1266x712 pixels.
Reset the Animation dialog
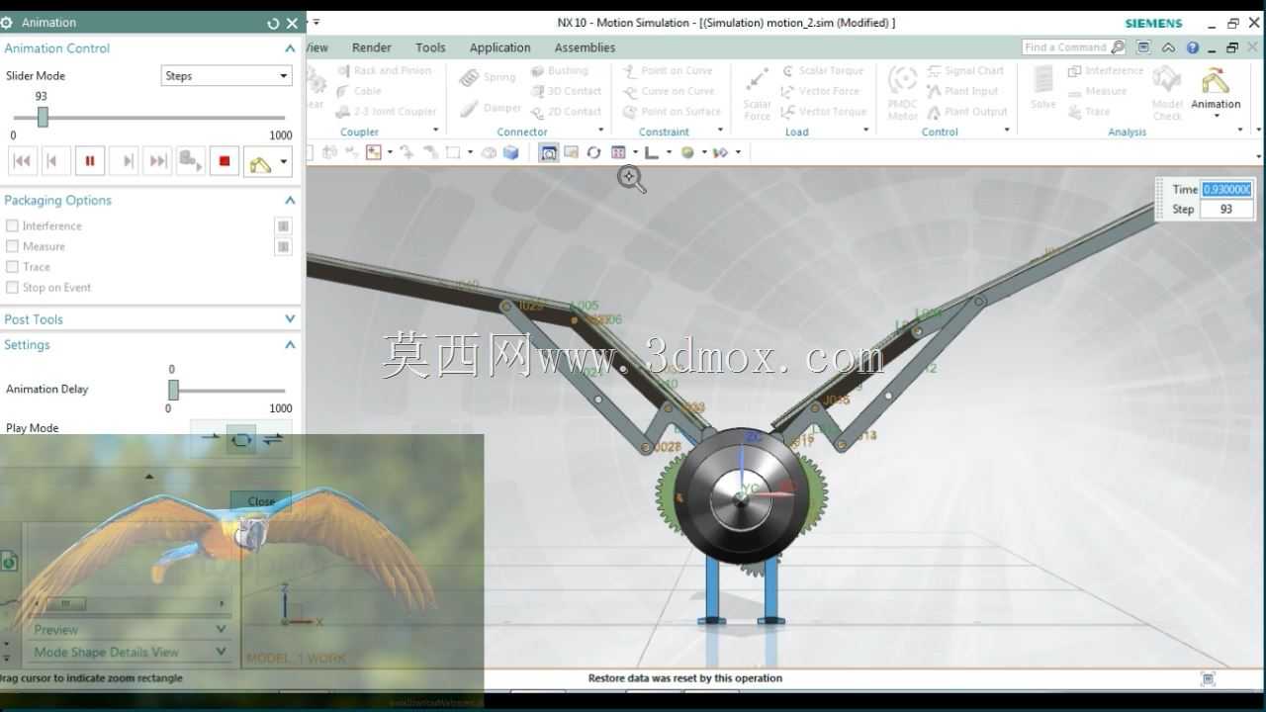click(x=273, y=23)
